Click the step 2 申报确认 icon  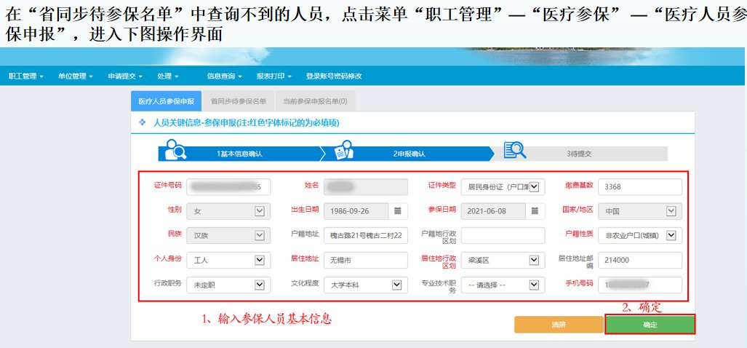[x=343, y=151]
